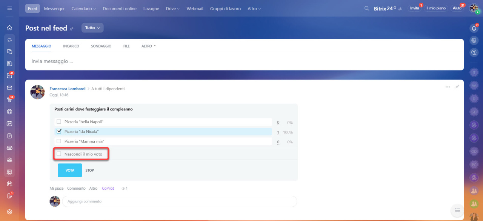483x221 pixels.
Task: Click Commento link under the post
Action: [76, 188]
